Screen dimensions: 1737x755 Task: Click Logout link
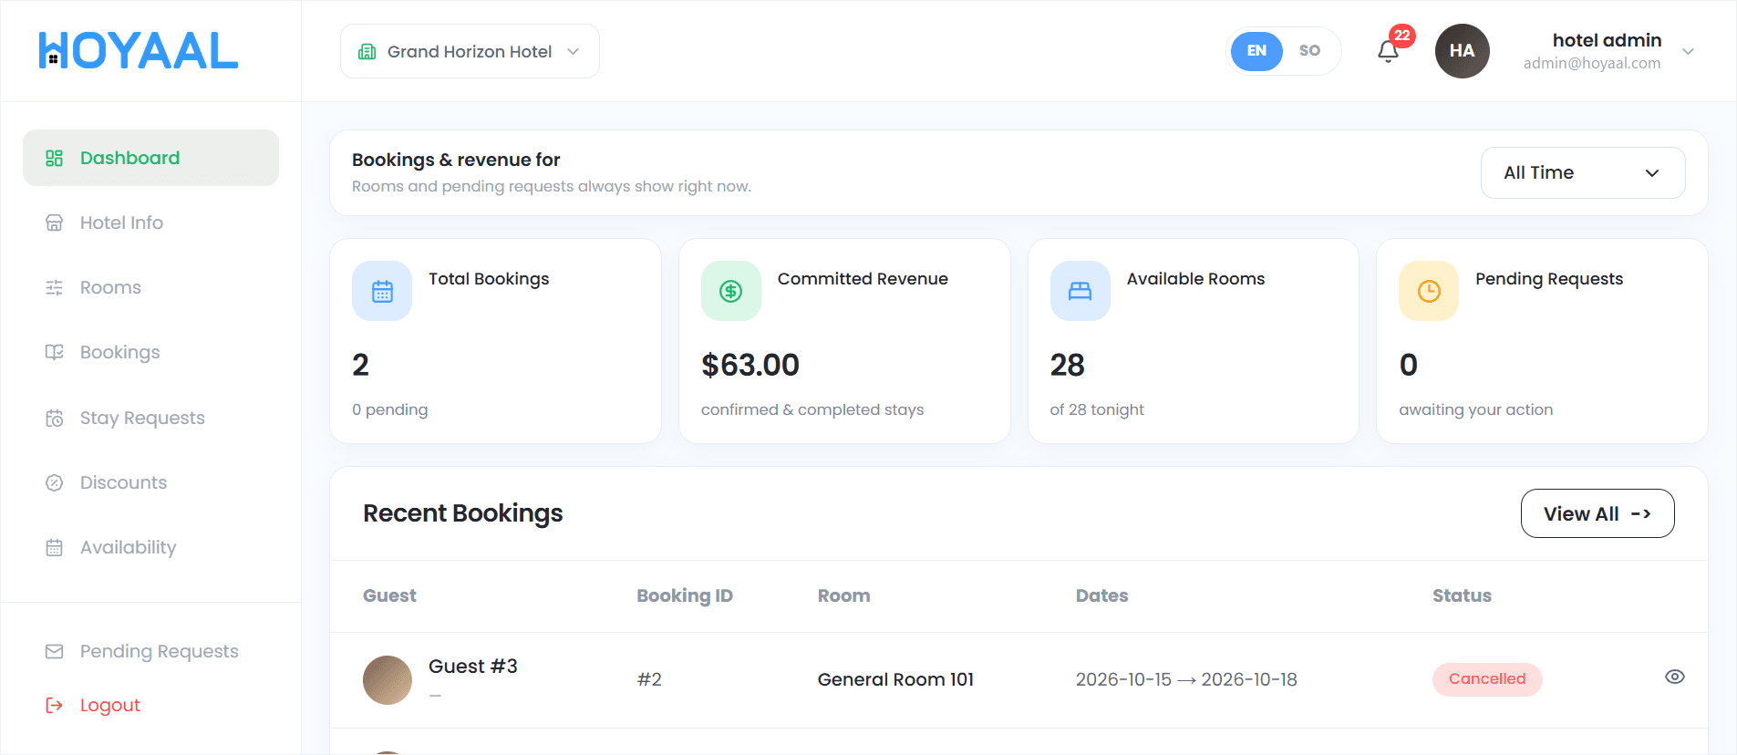(x=110, y=705)
